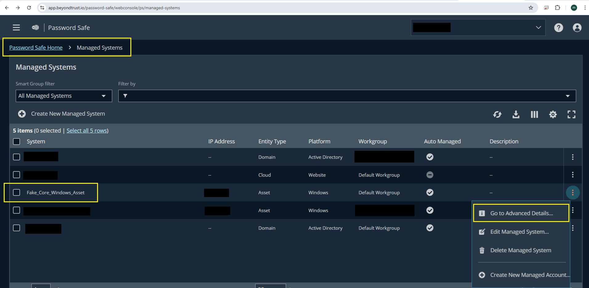Select Edit Managed System from menu
This screenshot has width=589, height=288.
click(x=519, y=232)
